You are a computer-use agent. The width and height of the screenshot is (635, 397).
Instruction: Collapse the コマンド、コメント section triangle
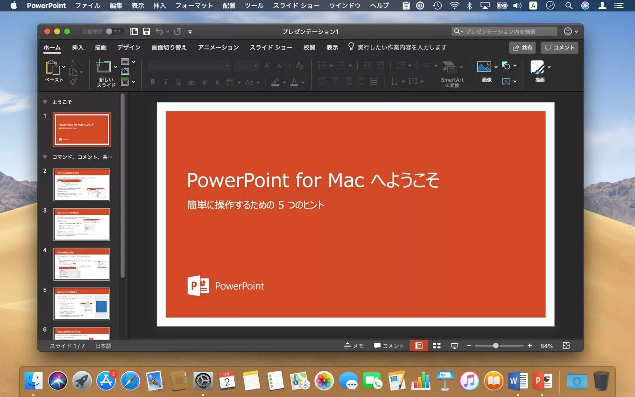click(45, 157)
